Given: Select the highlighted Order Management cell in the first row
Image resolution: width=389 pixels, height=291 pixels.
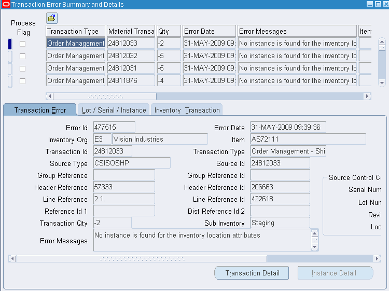Looking at the screenshot, I should 75,43.
